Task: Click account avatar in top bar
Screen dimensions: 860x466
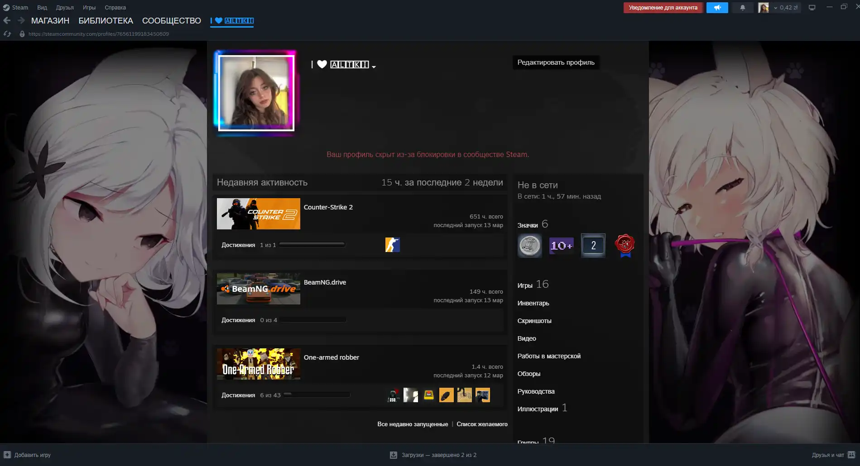Action: click(764, 8)
